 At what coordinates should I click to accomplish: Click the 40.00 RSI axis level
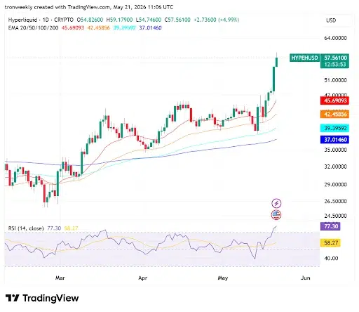[331, 259]
